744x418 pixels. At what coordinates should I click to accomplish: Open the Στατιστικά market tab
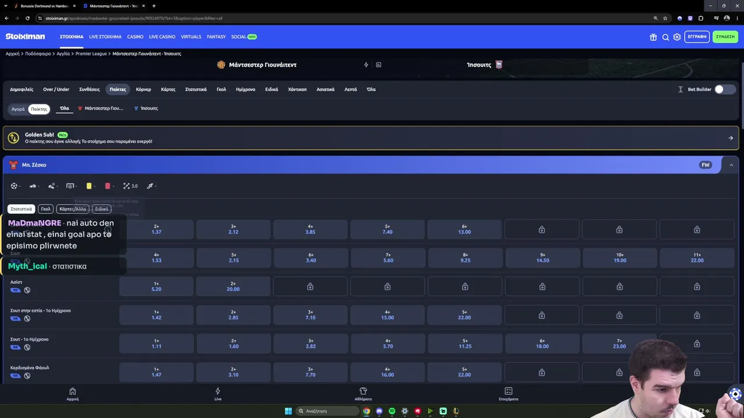[x=196, y=89]
